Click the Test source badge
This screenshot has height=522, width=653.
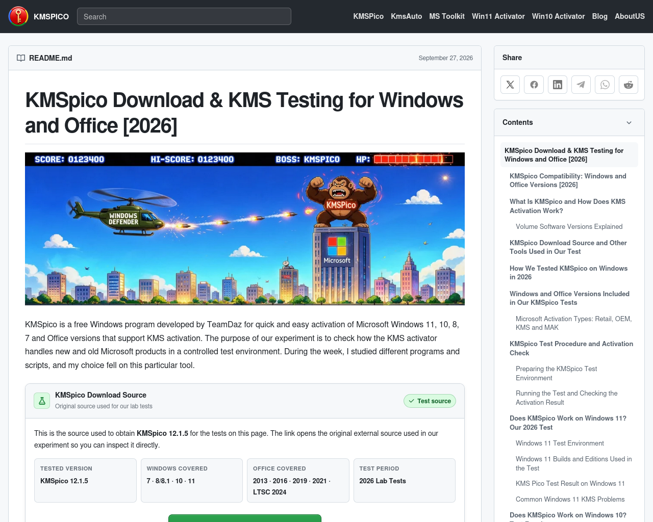[430, 401]
